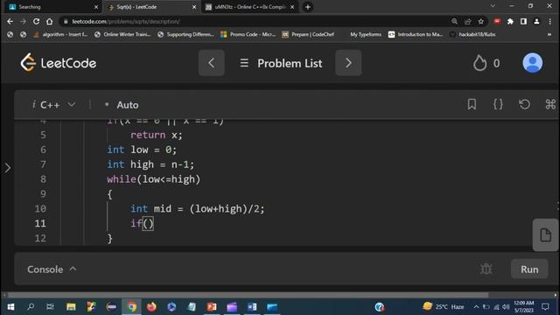Click the format code braces icon
Viewport: 560px width, 315px height.
click(498, 104)
